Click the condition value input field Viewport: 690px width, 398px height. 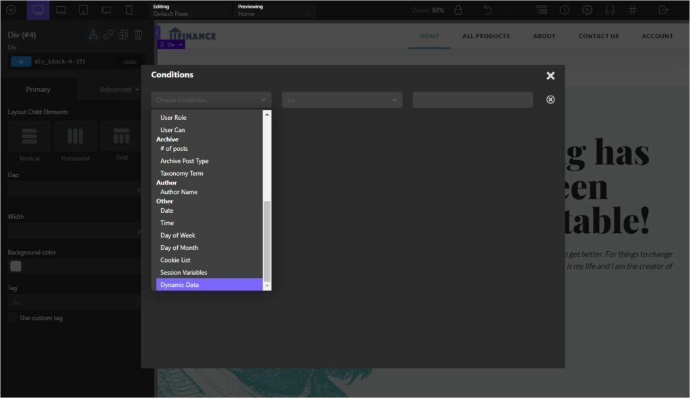(472, 100)
